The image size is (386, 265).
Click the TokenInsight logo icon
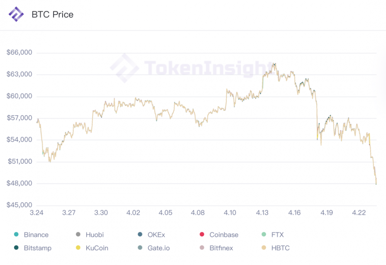(x=16, y=15)
